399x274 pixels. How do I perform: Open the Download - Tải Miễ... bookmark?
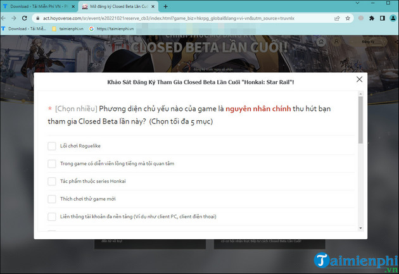coord(24,28)
